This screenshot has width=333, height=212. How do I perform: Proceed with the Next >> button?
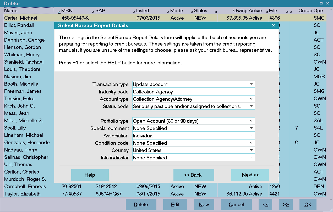250,175
